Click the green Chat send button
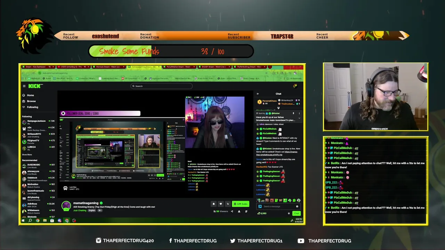445x250 pixels. 296,214
